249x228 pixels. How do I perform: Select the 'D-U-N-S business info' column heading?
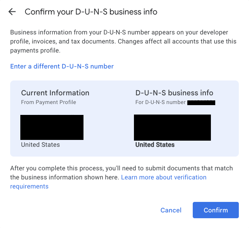click(x=174, y=93)
